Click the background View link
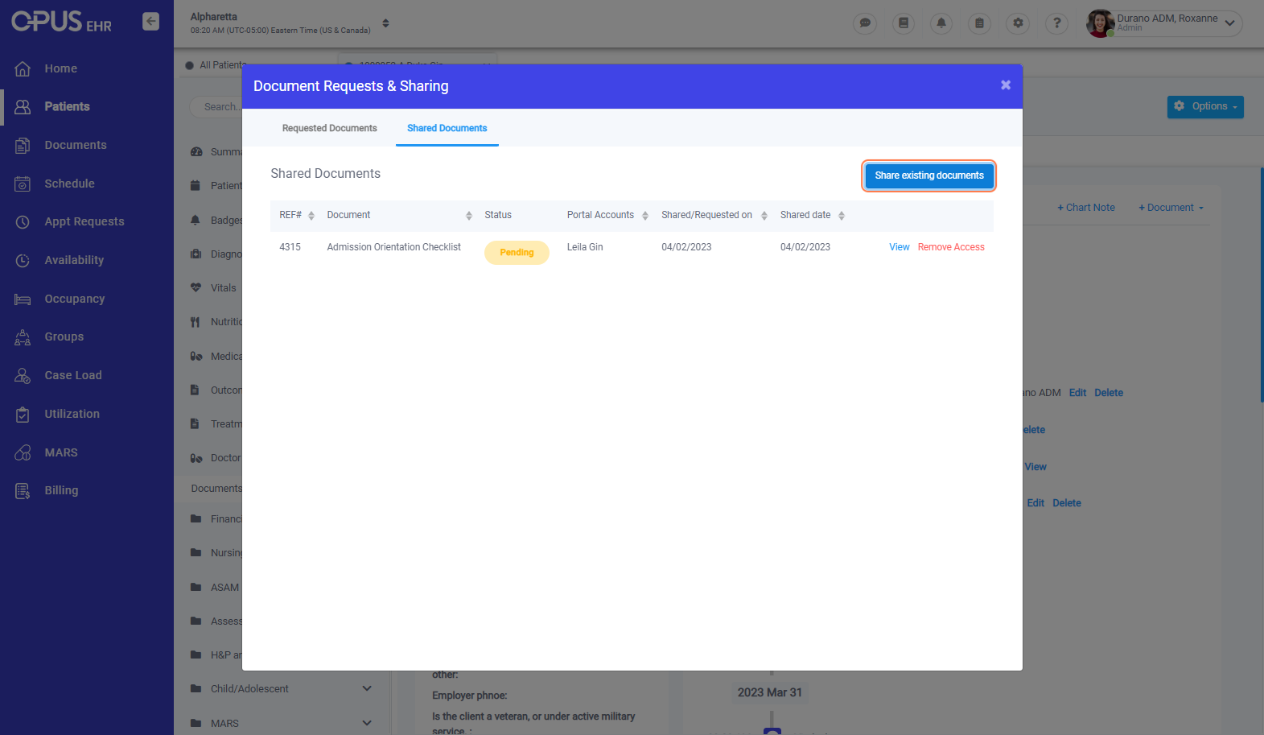The width and height of the screenshot is (1264, 735). [x=1035, y=467]
